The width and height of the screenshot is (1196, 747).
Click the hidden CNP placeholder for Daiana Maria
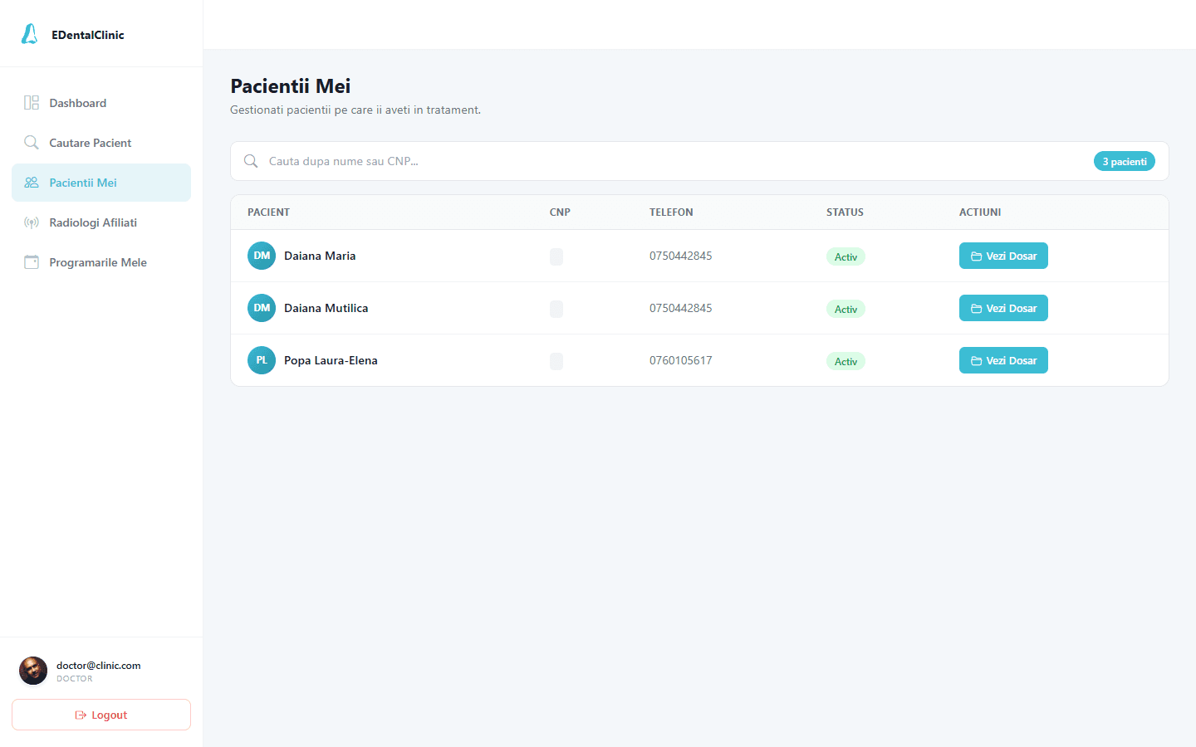coord(556,256)
